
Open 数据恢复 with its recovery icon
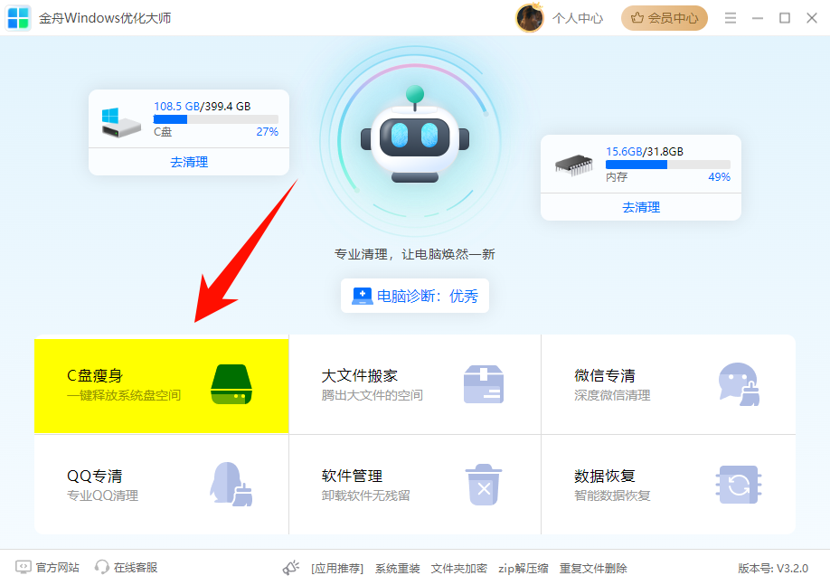point(738,484)
